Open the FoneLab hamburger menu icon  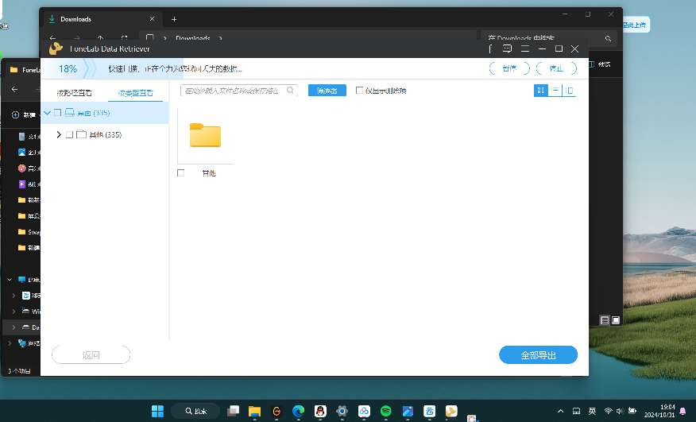click(x=525, y=48)
